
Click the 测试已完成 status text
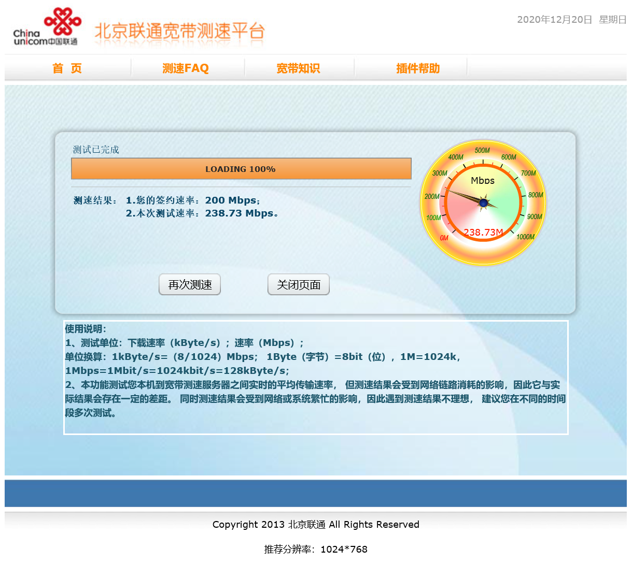pyautogui.click(x=96, y=150)
